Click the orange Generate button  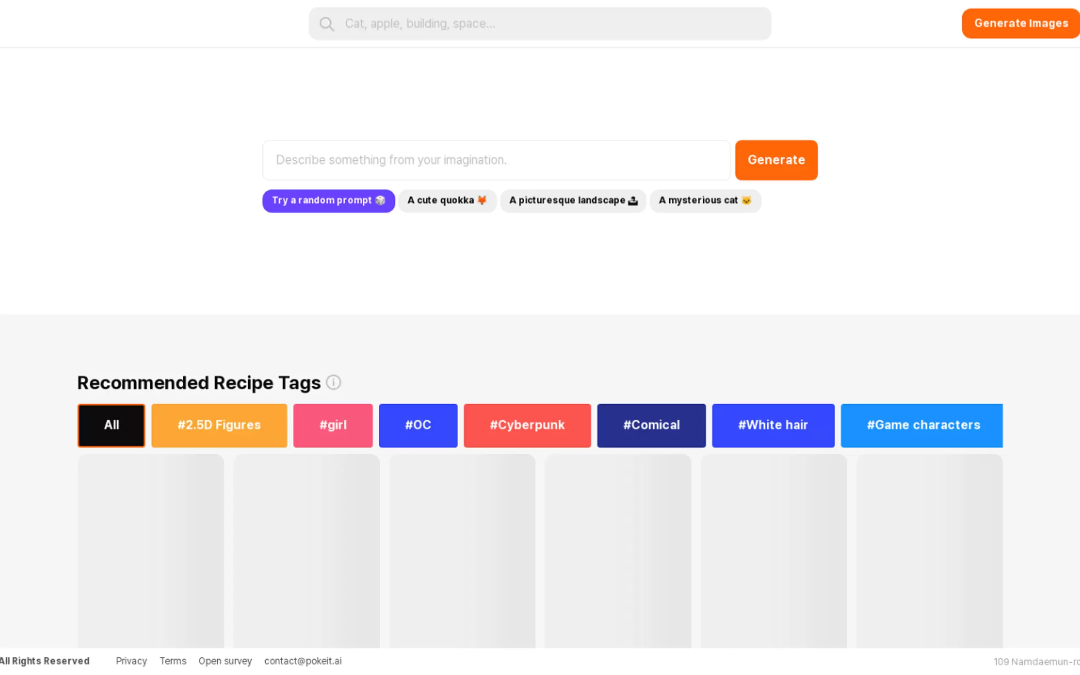tap(776, 160)
